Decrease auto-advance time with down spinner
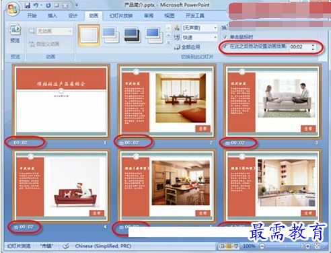This screenshot has width=331, height=253. tap(313, 48)
